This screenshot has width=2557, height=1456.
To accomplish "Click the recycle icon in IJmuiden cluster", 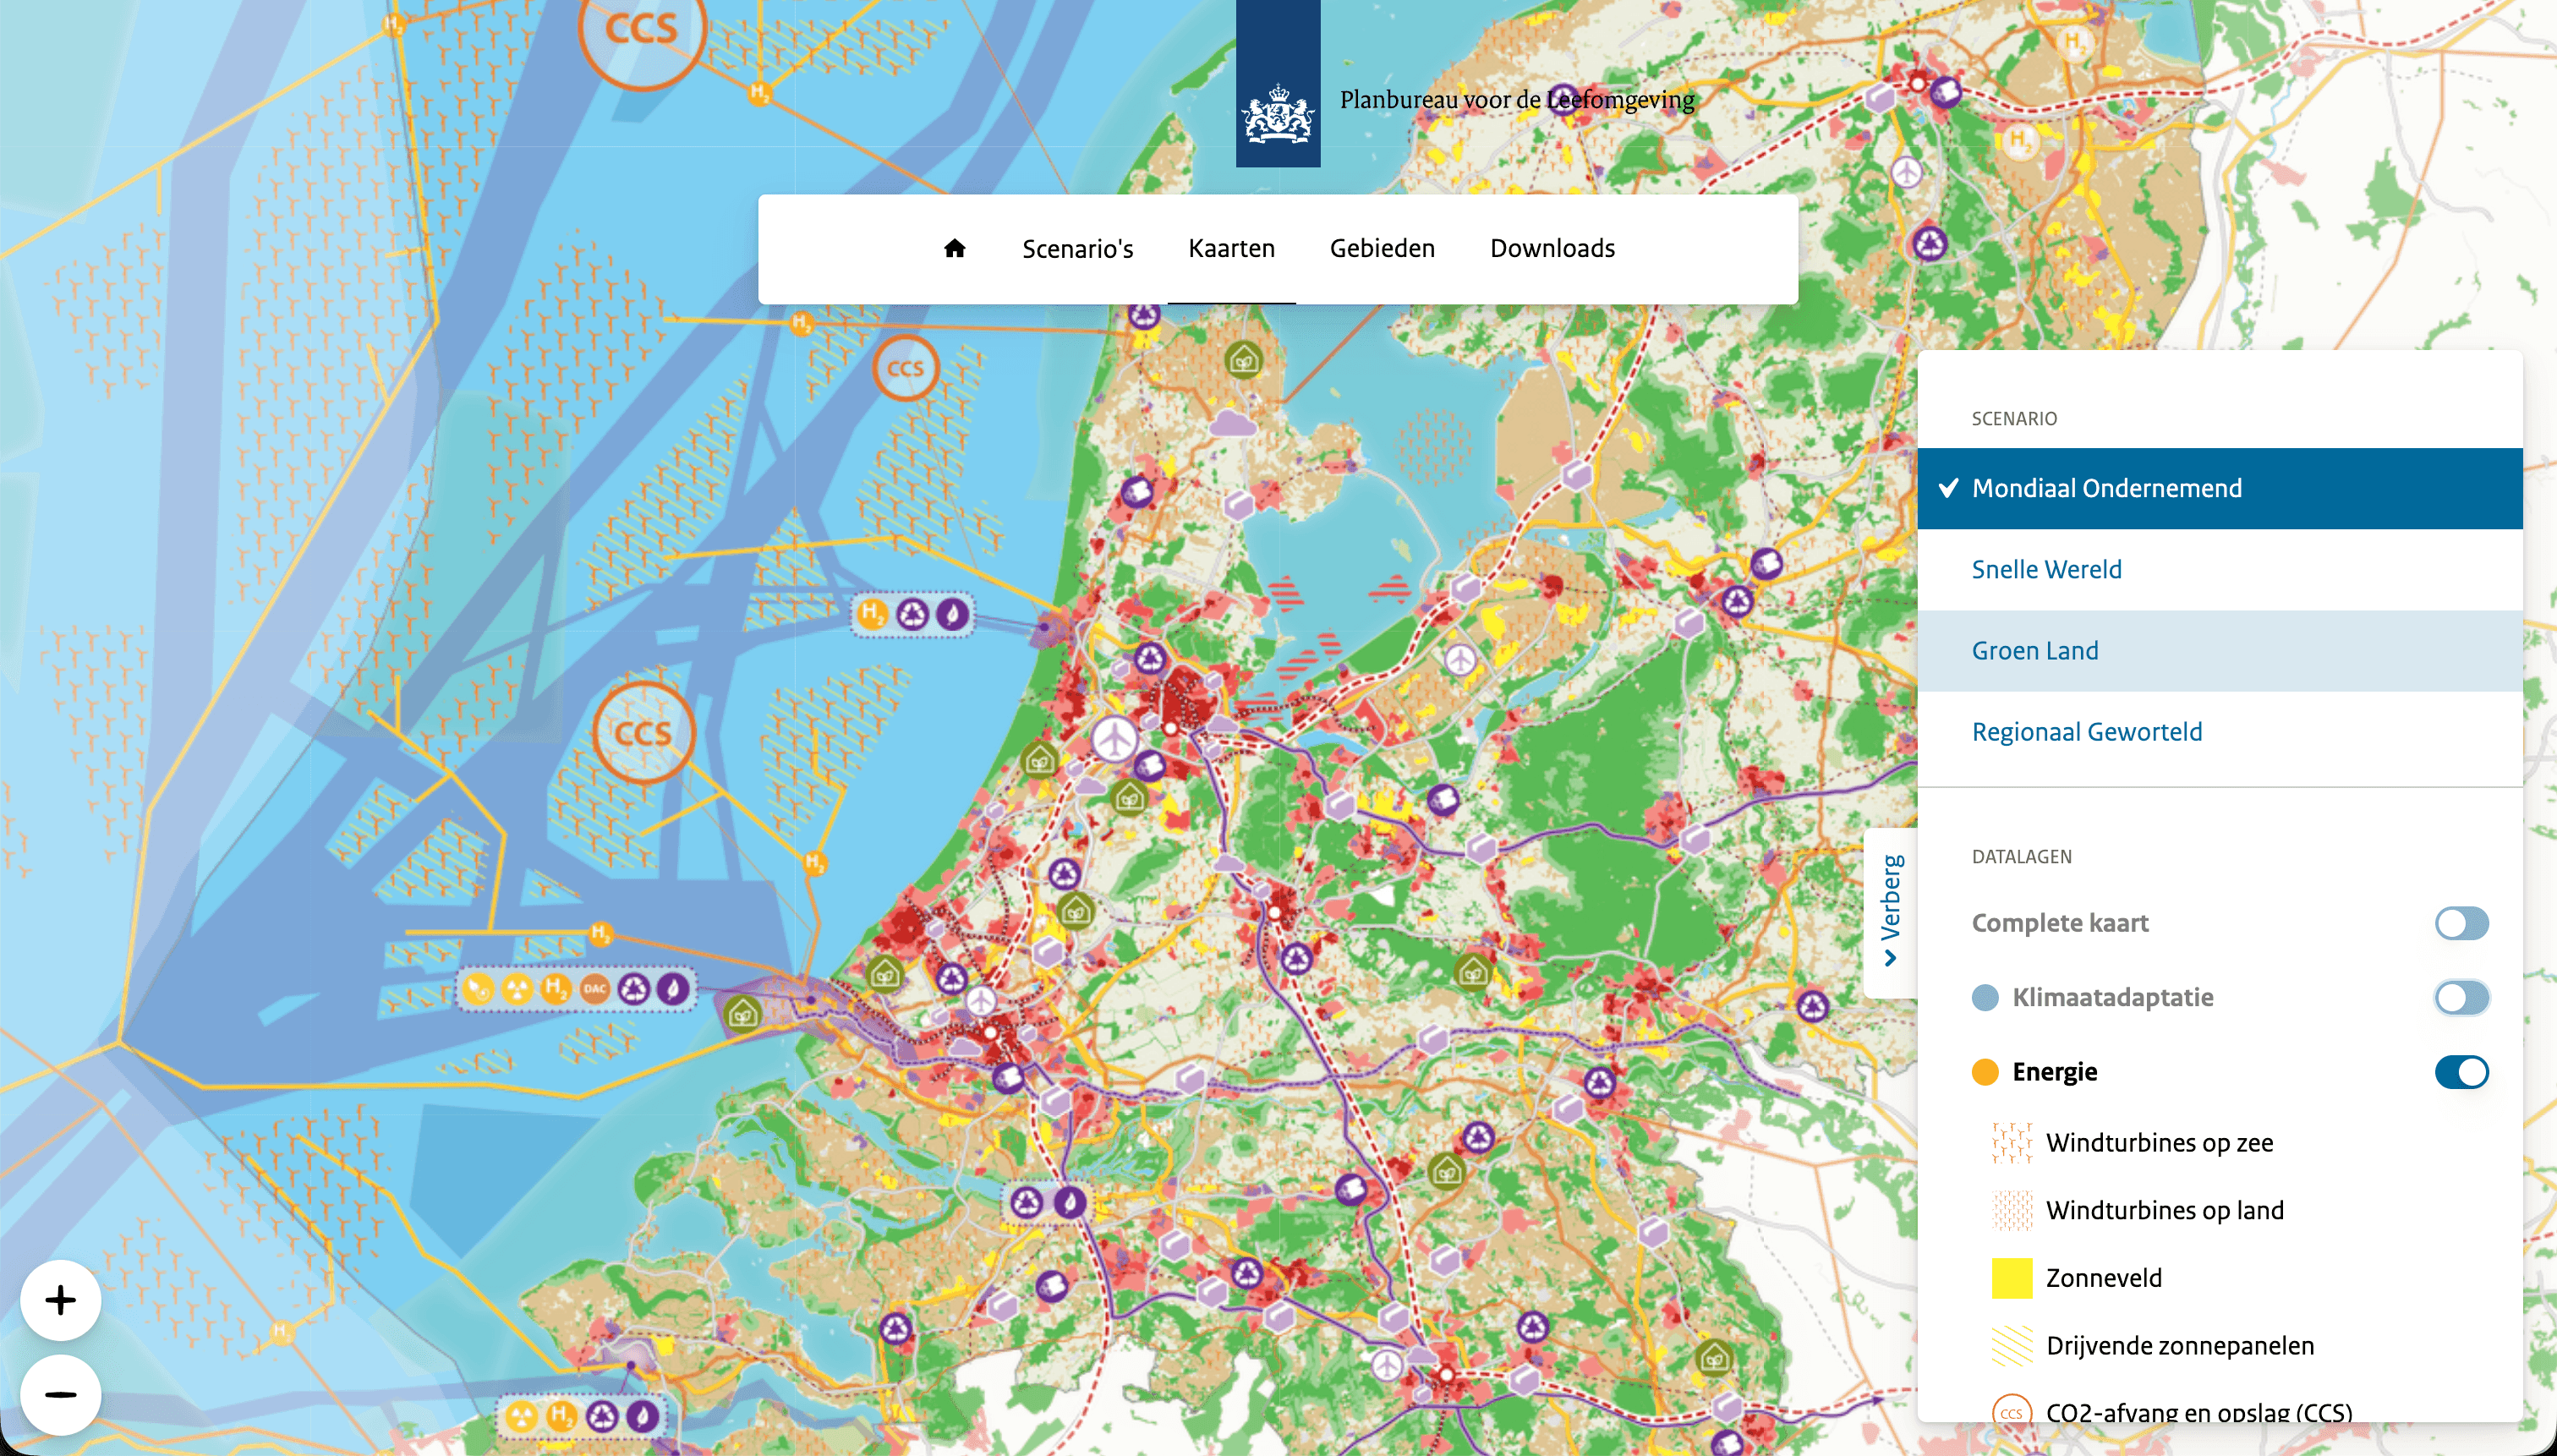I will [x=912, y=613].
